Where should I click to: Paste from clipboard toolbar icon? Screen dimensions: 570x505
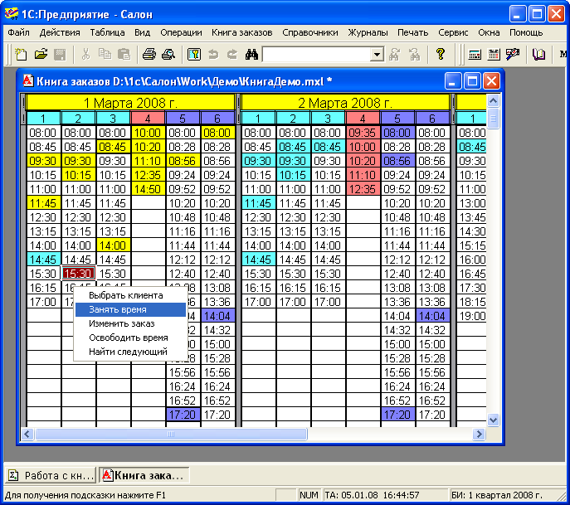[x=124, y=55]
